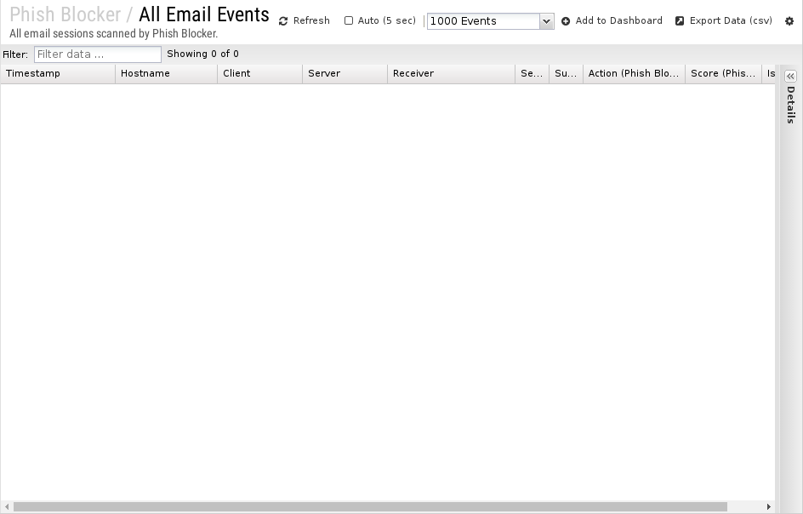The height and width of the screenshot is (514, 803).
Task: Click the Action (Phish Blo... column header
Action: coord(634,74)
